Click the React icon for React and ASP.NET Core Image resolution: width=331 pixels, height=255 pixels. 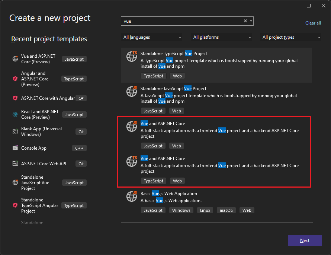click(x=15, y=114)
